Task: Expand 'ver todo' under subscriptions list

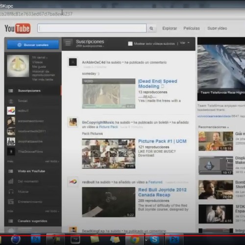Action: [x=52, y=161]
